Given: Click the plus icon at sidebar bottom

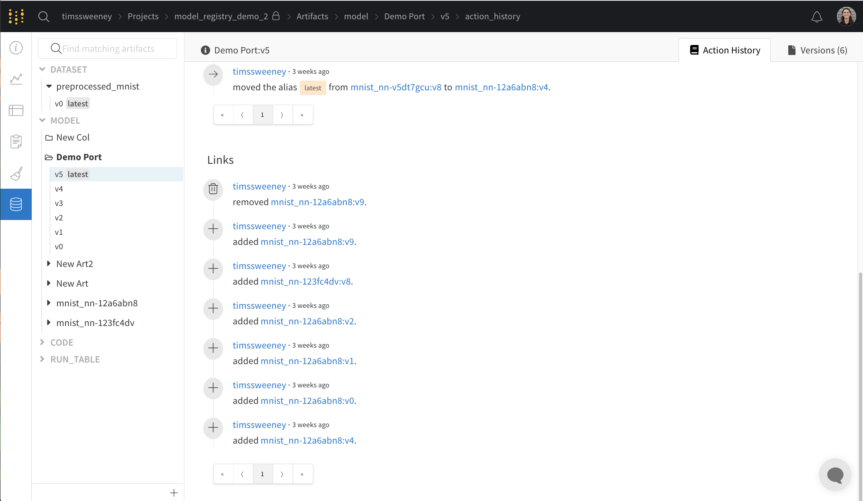Looking at the screenshot, I should pyautogui.click(x=174, y=493).
